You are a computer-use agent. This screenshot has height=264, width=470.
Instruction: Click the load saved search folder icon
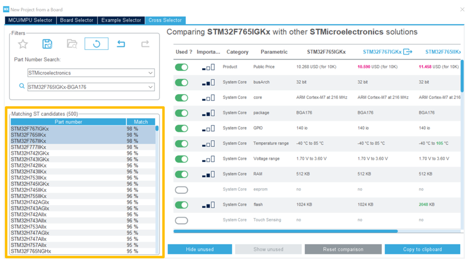72,44
